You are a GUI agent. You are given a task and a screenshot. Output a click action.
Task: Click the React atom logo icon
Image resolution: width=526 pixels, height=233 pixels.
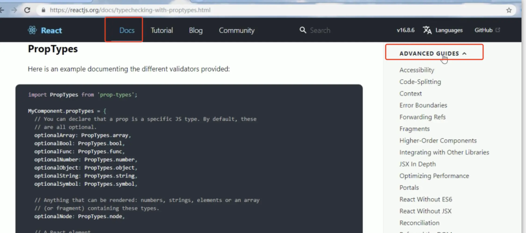tap(32, 30)
